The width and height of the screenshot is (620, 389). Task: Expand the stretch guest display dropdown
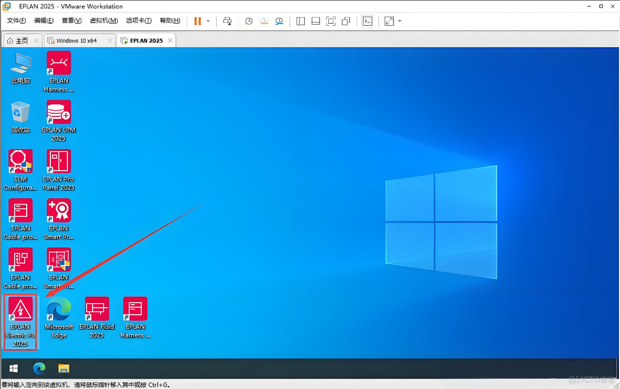click(x=399, y=21)
